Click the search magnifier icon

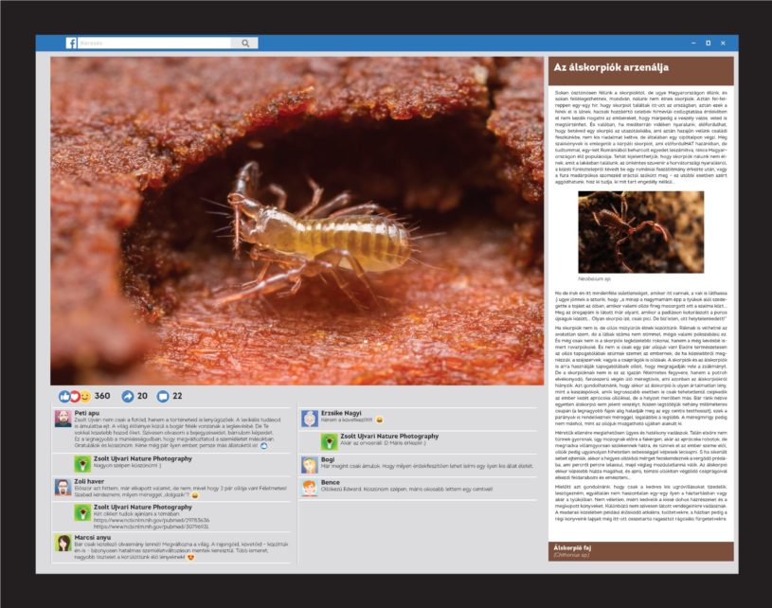pos(245,43)
